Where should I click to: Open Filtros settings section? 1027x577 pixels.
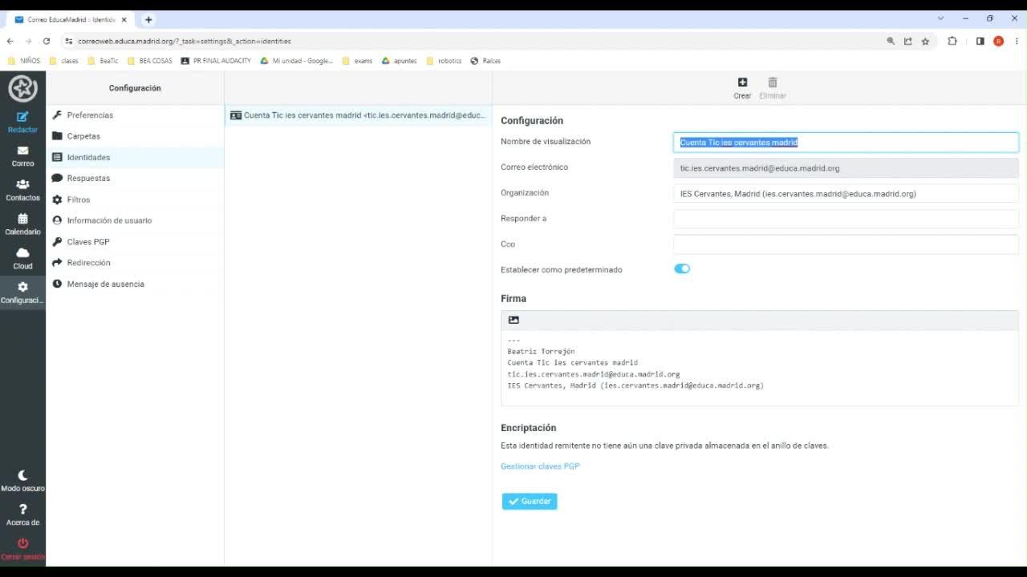coord(135,200)
